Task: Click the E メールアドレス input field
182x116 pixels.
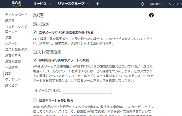Action: coord(88,90)
